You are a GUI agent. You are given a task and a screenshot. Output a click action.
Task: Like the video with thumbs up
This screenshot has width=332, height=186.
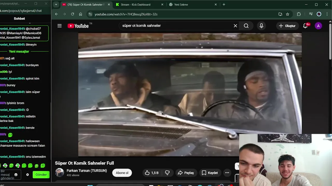[x=151, y=173]
